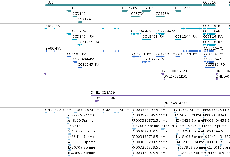Select the CG5316-RB transcript label

pos(212,42)
